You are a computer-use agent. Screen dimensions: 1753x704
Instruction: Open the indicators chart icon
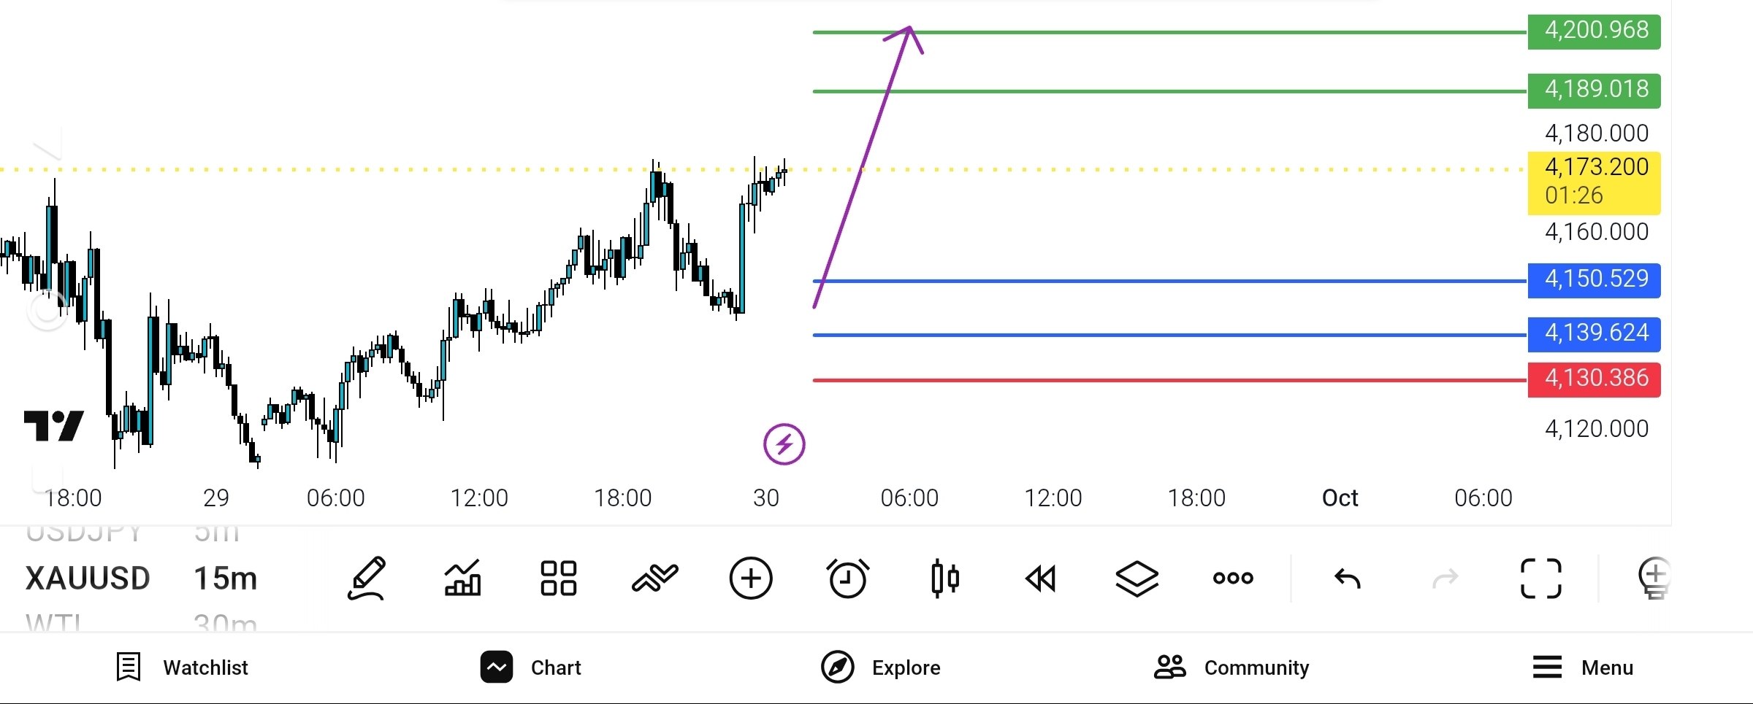click(x=463, y=579)
